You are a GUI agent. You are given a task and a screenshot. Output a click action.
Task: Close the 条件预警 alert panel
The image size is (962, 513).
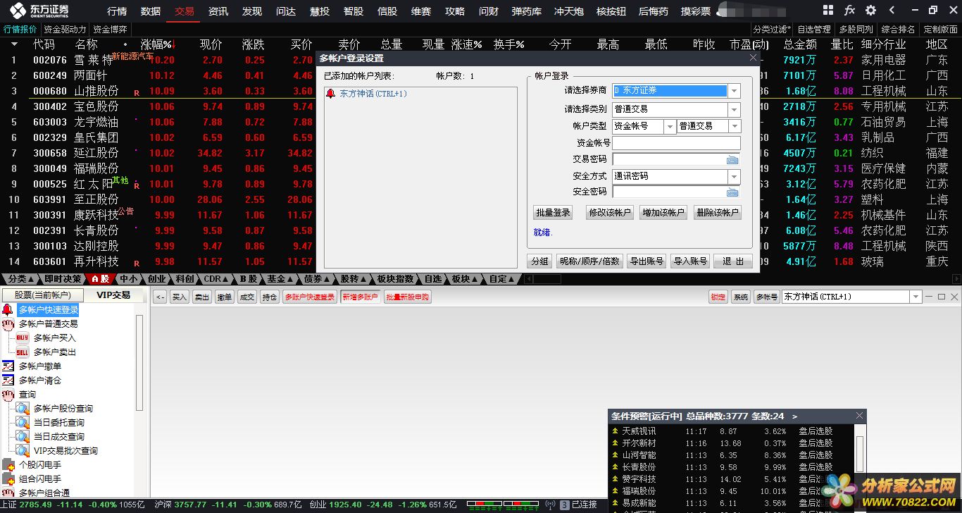[859, 416]
